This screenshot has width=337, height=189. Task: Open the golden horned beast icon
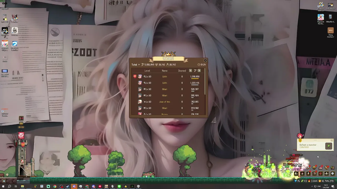pyautogui.click(x=314, y=167)
